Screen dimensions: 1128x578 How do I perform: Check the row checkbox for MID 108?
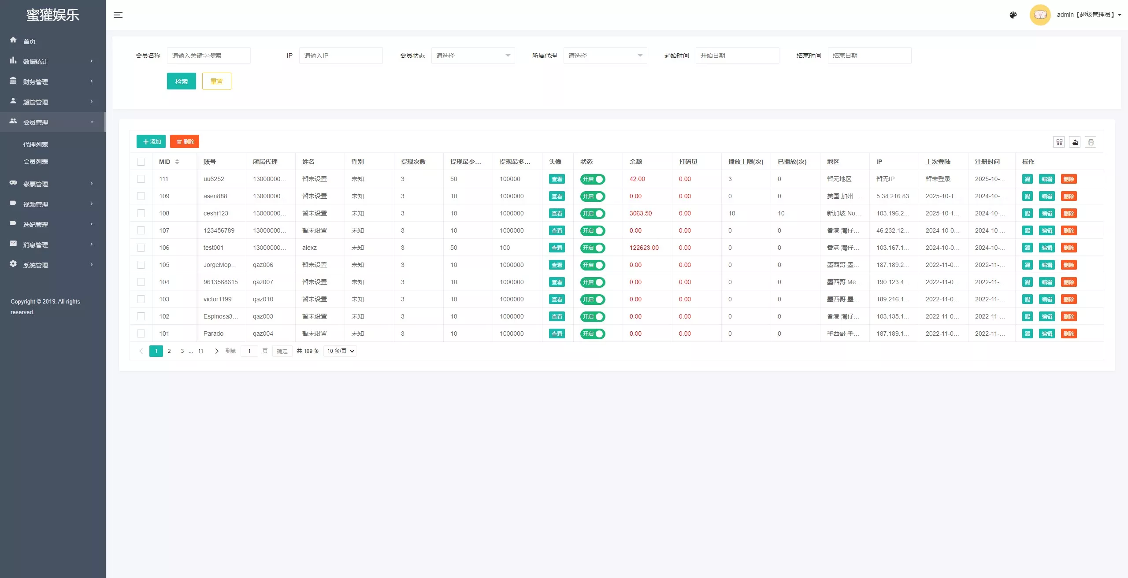tap(141, 213)
